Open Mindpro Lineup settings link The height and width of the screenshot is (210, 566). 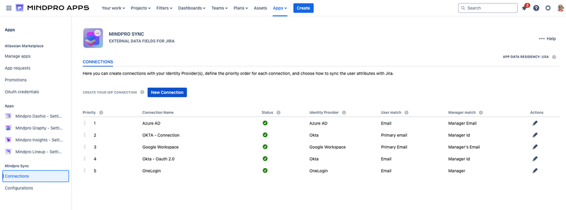[39, 152]
